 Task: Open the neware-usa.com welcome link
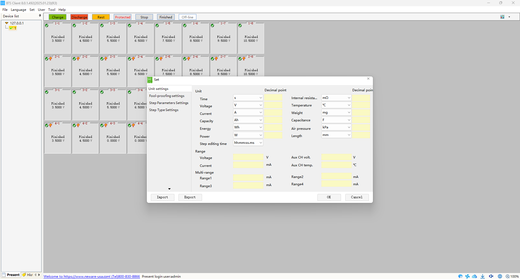coord(92,276)
